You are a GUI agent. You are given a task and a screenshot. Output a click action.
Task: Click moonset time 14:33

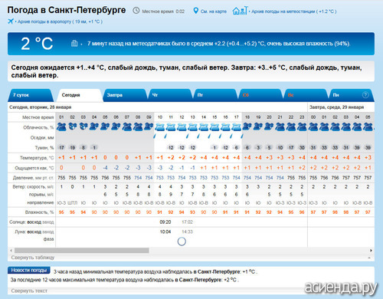click(x=187, y=232)
